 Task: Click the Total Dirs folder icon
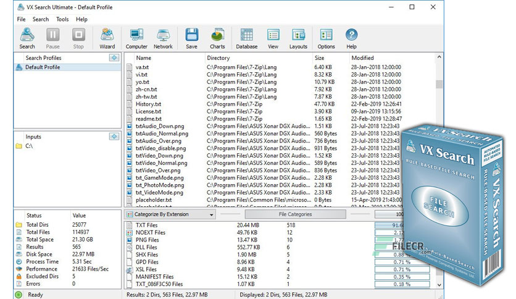tap(19, 225)
